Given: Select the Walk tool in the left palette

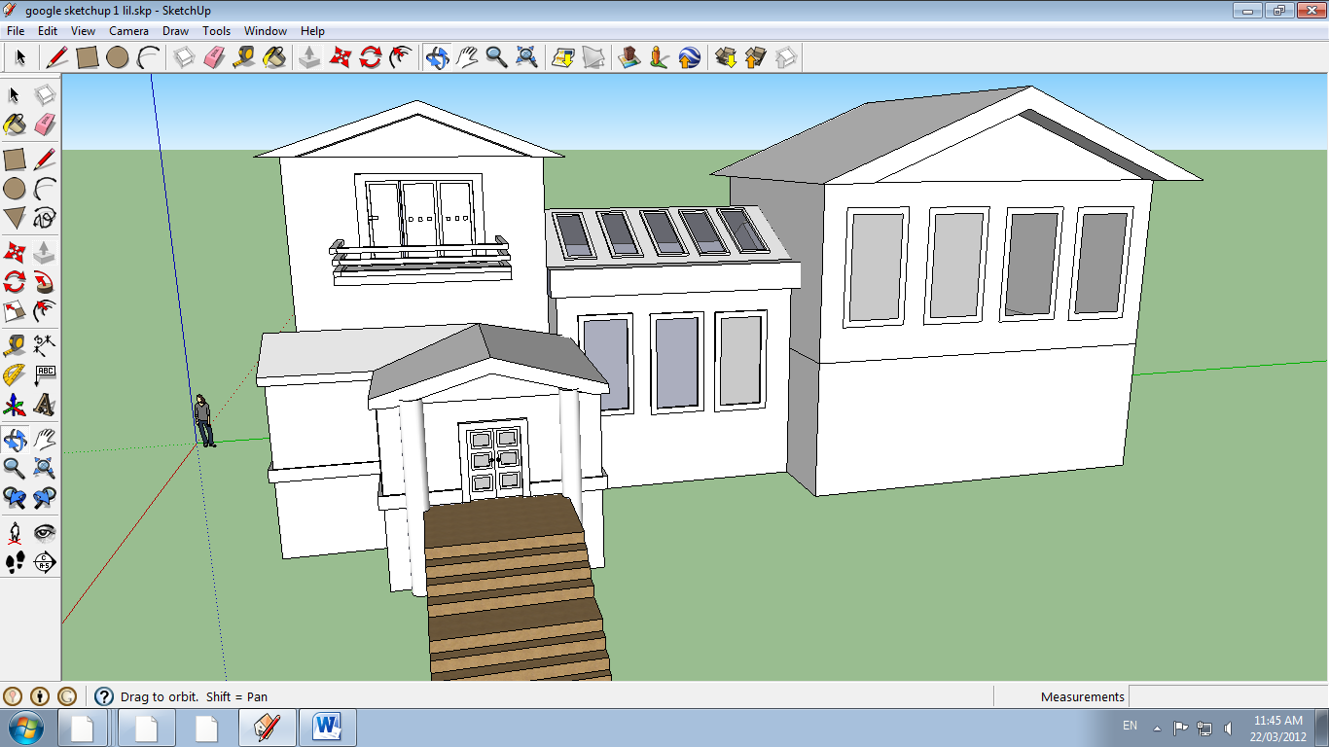Looking at the screenshot, I should click(x=14, y=564).
